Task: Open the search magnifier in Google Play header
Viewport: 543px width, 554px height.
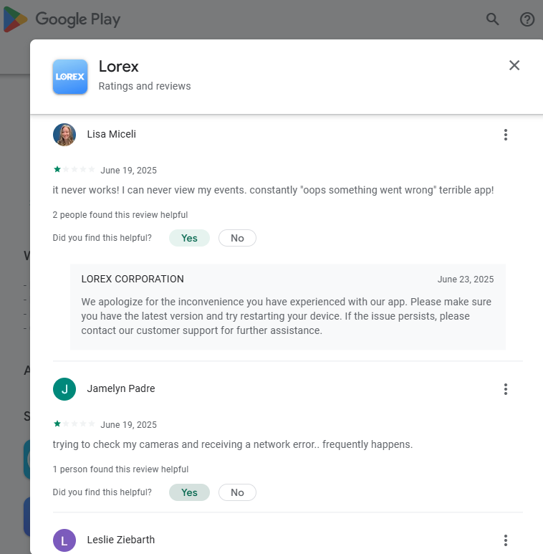Action: (x=493, y=19)
